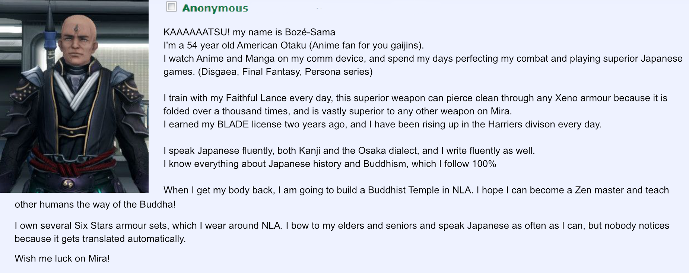Click the closing line Wish me luck on Mira

click(62, 259)
